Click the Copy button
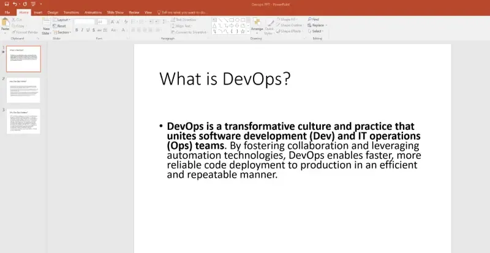The height and width of the screenshot is (253, 490). click(x=19, y=26)
